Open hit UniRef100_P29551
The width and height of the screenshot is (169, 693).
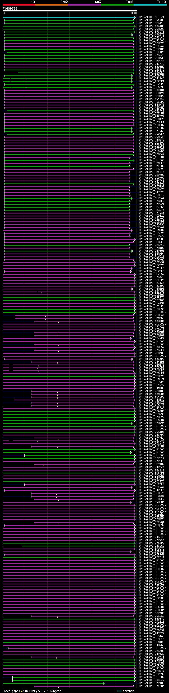(152, 76)
